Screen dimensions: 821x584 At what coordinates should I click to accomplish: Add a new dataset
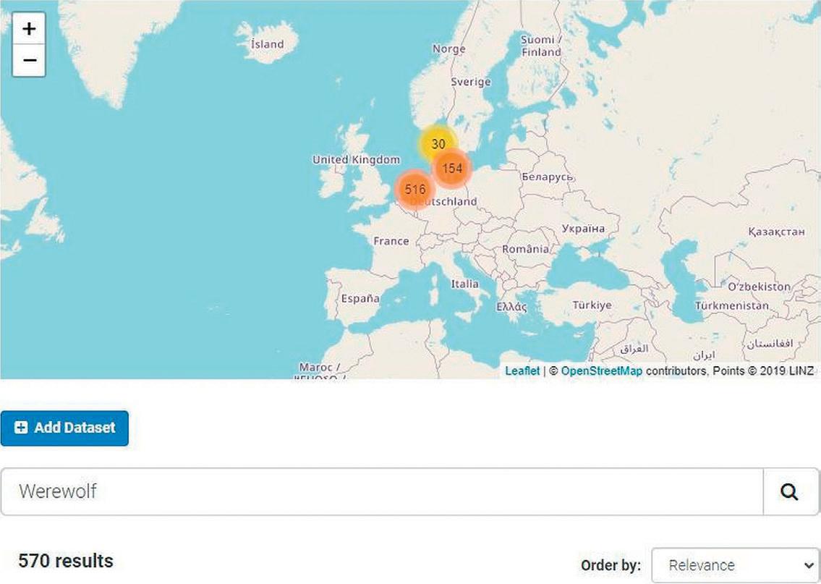click(x=64, y=428)
